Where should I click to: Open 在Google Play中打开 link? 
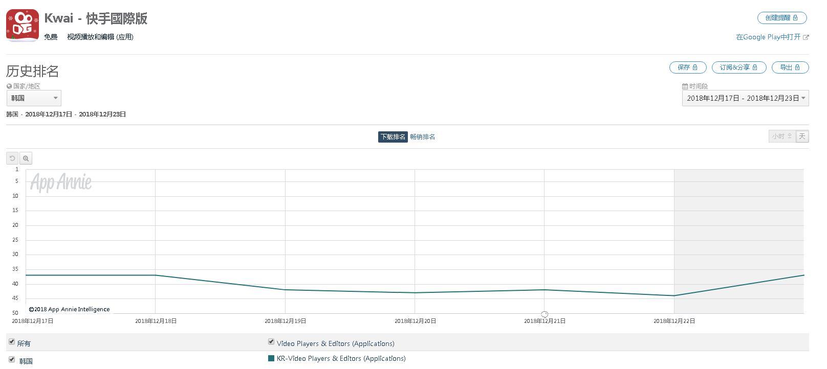pos(768,37)
